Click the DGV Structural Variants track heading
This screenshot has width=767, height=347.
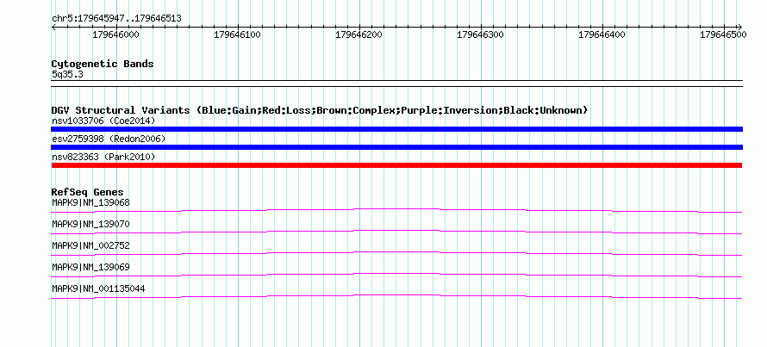pyautogui.click(x=320, y=110)
